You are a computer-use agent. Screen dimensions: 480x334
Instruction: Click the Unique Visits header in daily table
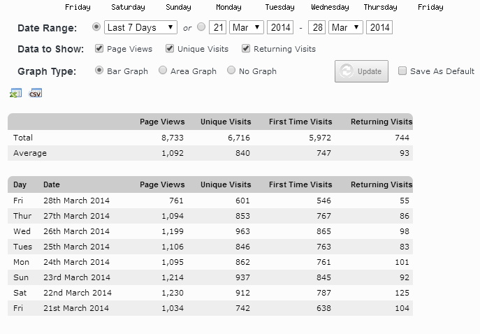(226, 184)
